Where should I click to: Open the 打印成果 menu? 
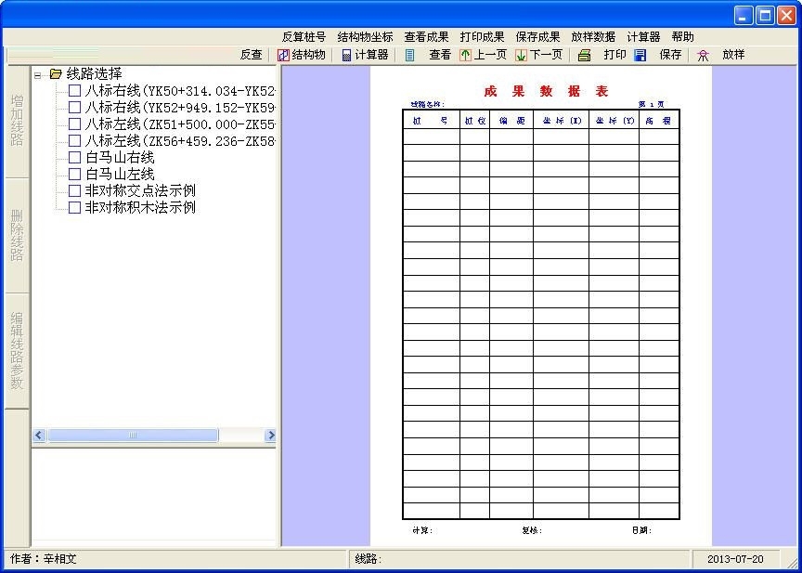coord(483,37)
